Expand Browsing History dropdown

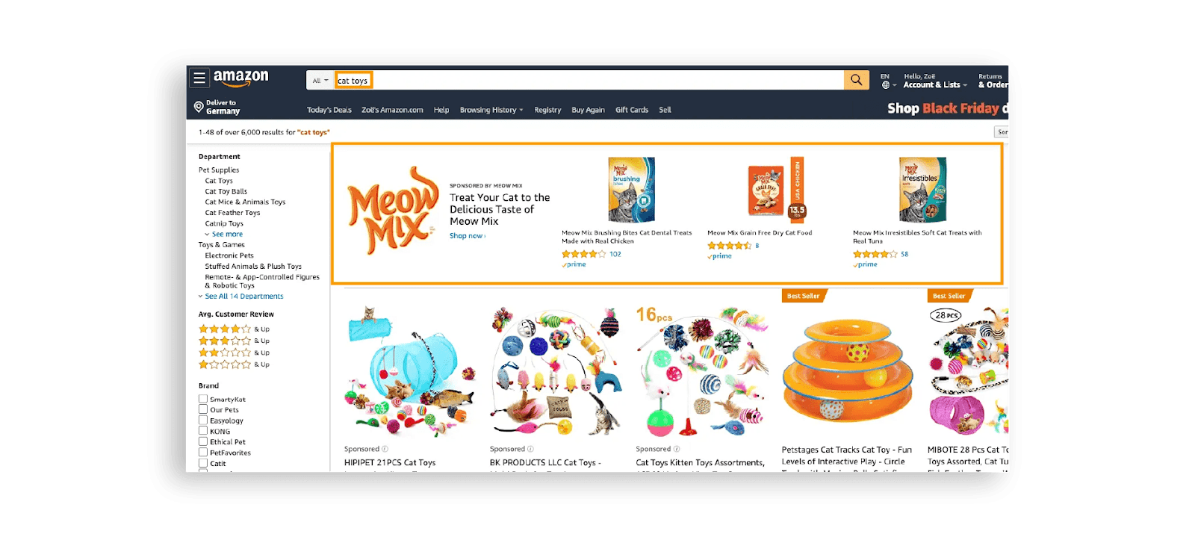491,110
